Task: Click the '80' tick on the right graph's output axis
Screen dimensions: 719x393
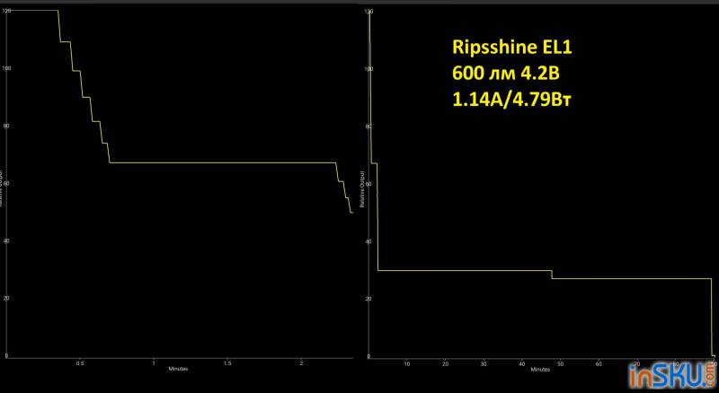Action: tap(369, 127)
